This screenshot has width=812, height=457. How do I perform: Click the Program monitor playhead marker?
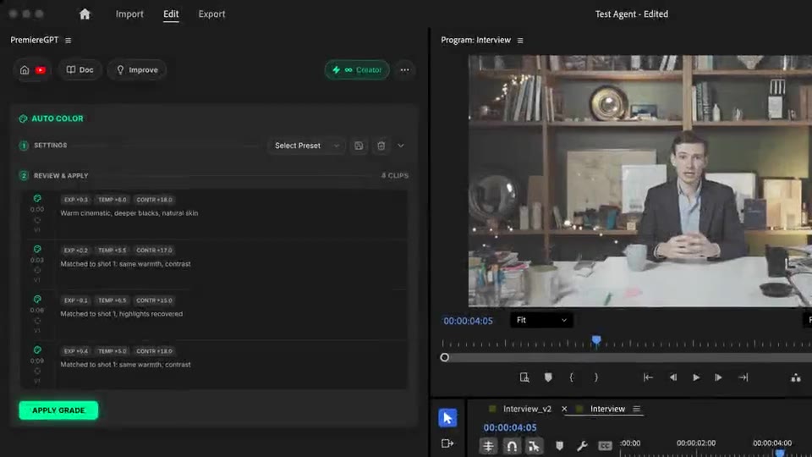click(596, 340)
